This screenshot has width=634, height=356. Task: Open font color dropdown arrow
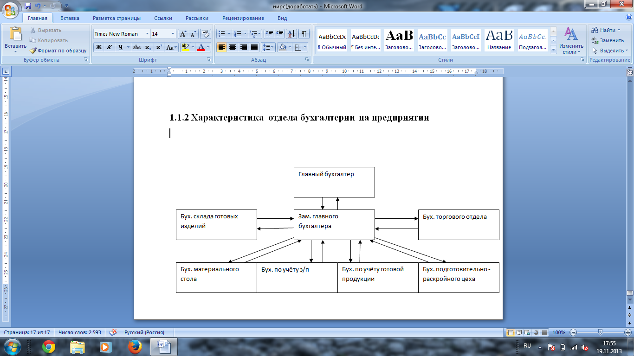(x=207, y=47)
